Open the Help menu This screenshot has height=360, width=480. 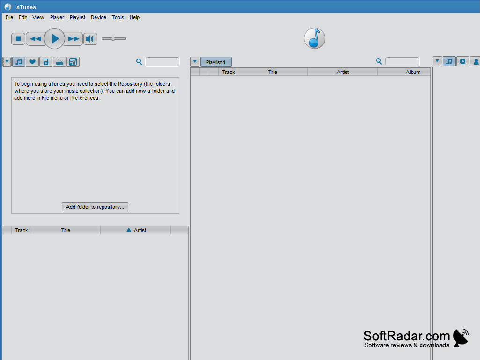135,17
